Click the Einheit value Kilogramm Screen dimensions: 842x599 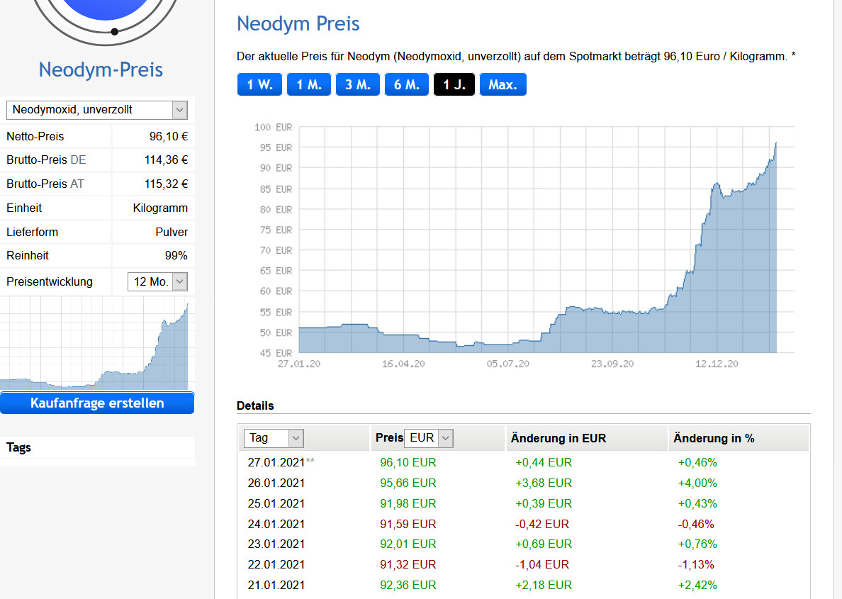[160, 208]
